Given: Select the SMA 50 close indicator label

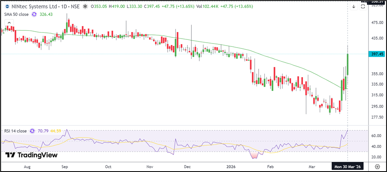Looking at the screenshot, I should tap(17, 14).
